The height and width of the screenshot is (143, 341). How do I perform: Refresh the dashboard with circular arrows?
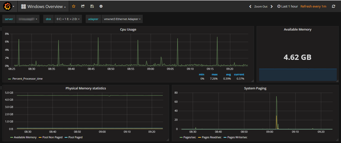pyautogui.click(x=333, y=6)
